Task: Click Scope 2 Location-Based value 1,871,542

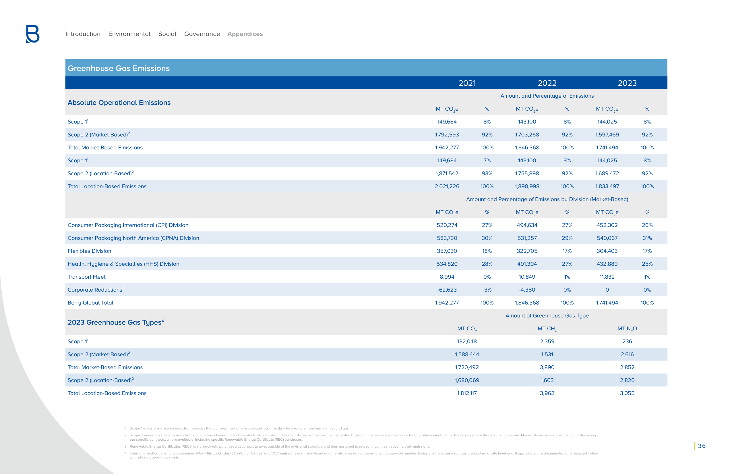Action: (x=447, y=173)
